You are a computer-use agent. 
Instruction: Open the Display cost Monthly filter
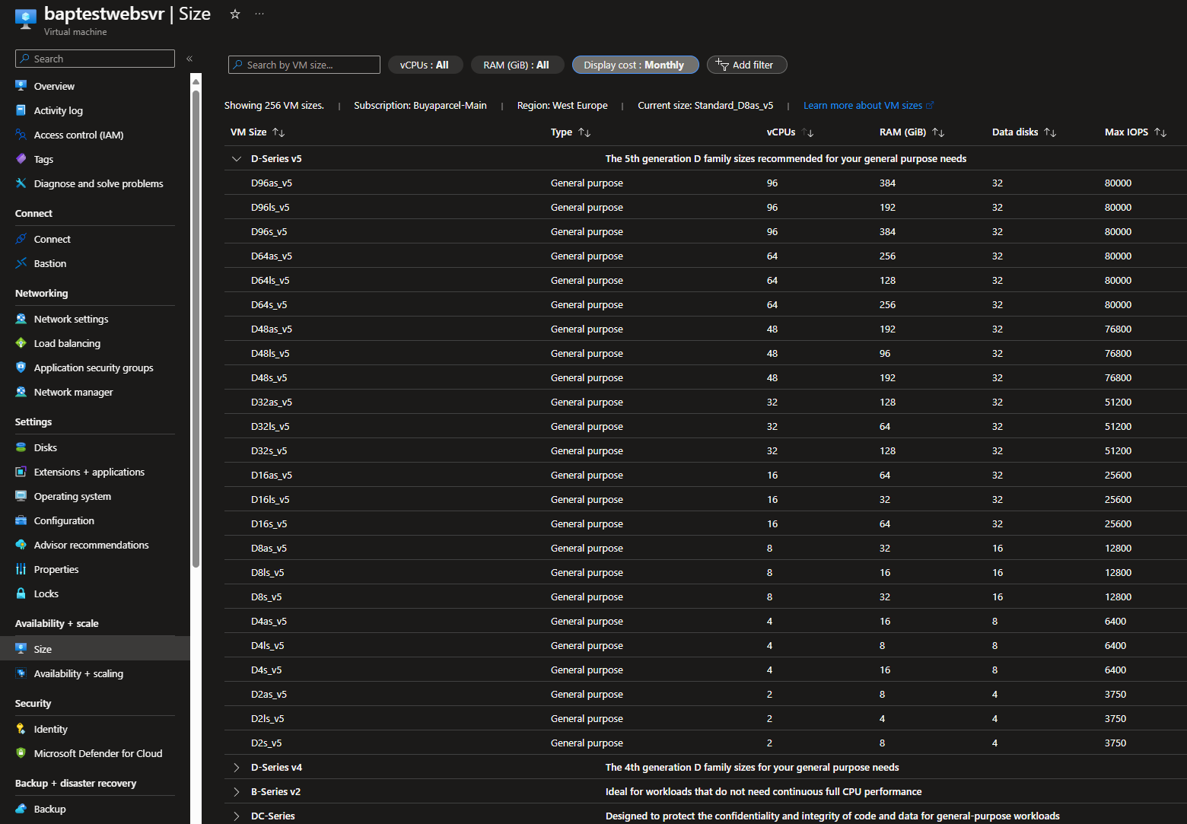tap(635, 65)
